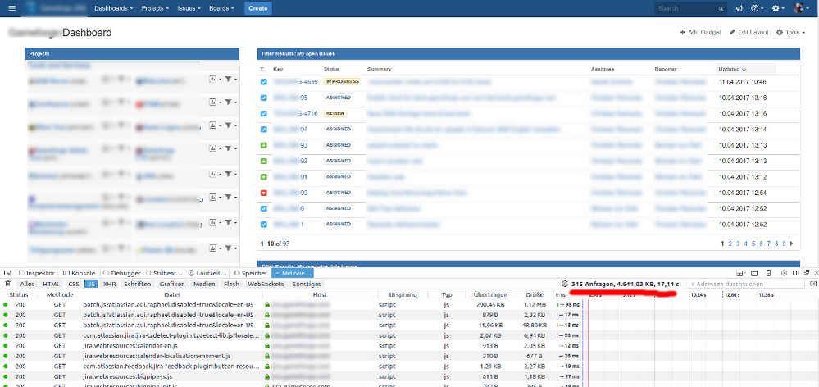Switch to the Laufzeitanalyse devtools tab
Viewport: 819px width, 387px height.
208,273
